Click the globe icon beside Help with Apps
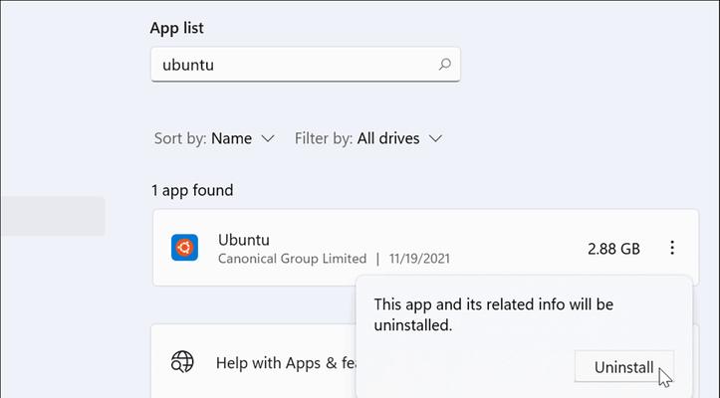This screenshot has width=720, height=398. (x=182, y=362)
